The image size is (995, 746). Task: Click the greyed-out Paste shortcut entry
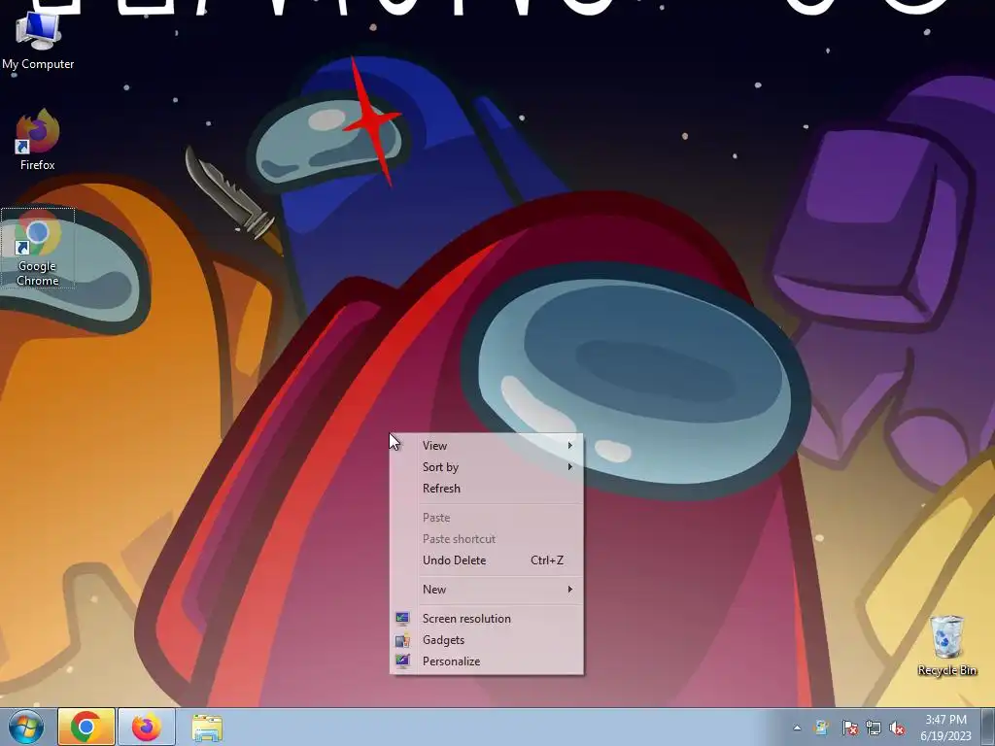tap(487, 539)
